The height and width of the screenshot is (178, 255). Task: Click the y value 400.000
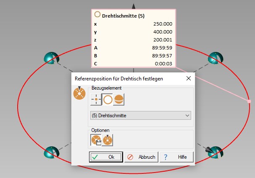coord(163,32)
